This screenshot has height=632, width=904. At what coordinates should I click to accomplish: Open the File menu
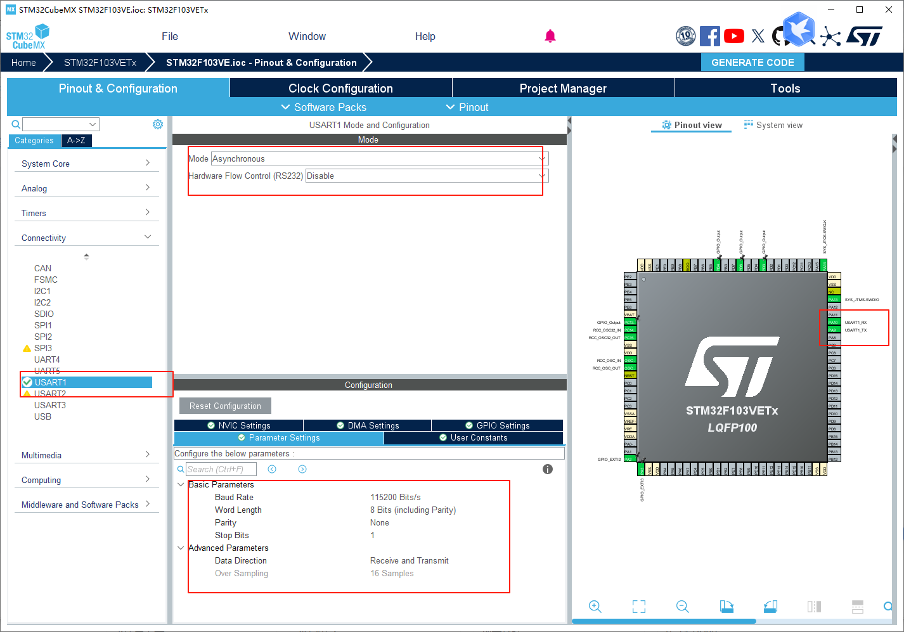point(170,36)
